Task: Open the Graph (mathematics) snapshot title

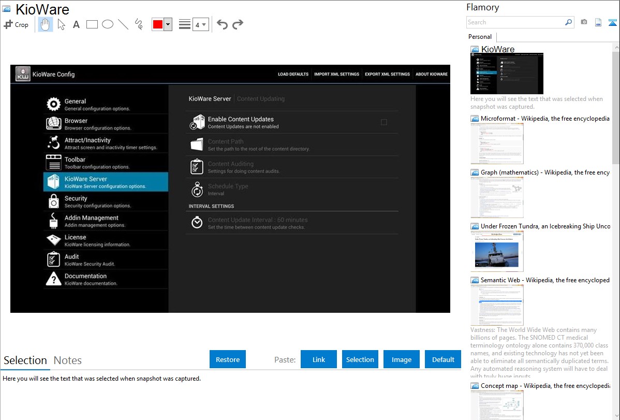Action: point(545,172)
